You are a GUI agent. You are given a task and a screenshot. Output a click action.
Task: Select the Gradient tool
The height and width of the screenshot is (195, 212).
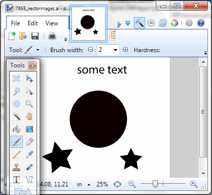point(29,129)
